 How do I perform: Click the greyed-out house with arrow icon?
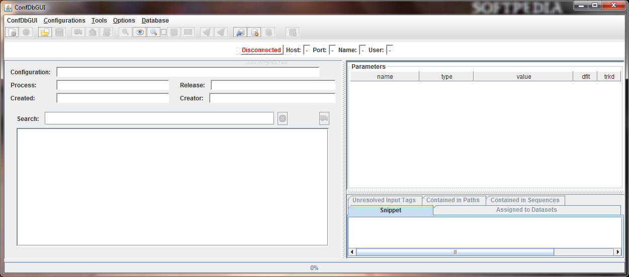click(x=93, y=32)
